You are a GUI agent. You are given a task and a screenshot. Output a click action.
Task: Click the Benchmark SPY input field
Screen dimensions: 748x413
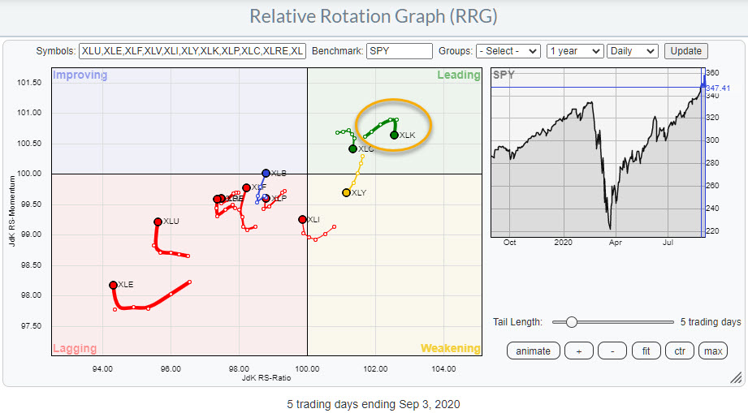pos(399,51)
